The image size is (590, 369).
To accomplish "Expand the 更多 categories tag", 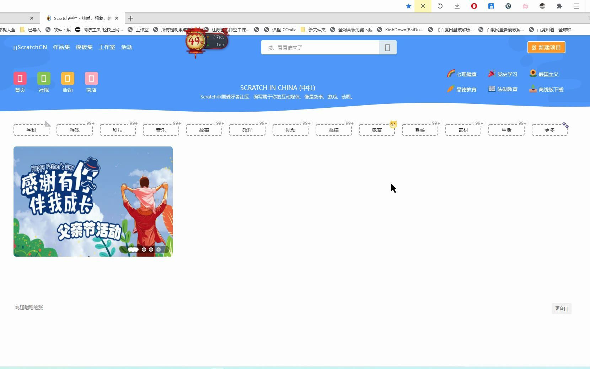I will coord(549,130).
